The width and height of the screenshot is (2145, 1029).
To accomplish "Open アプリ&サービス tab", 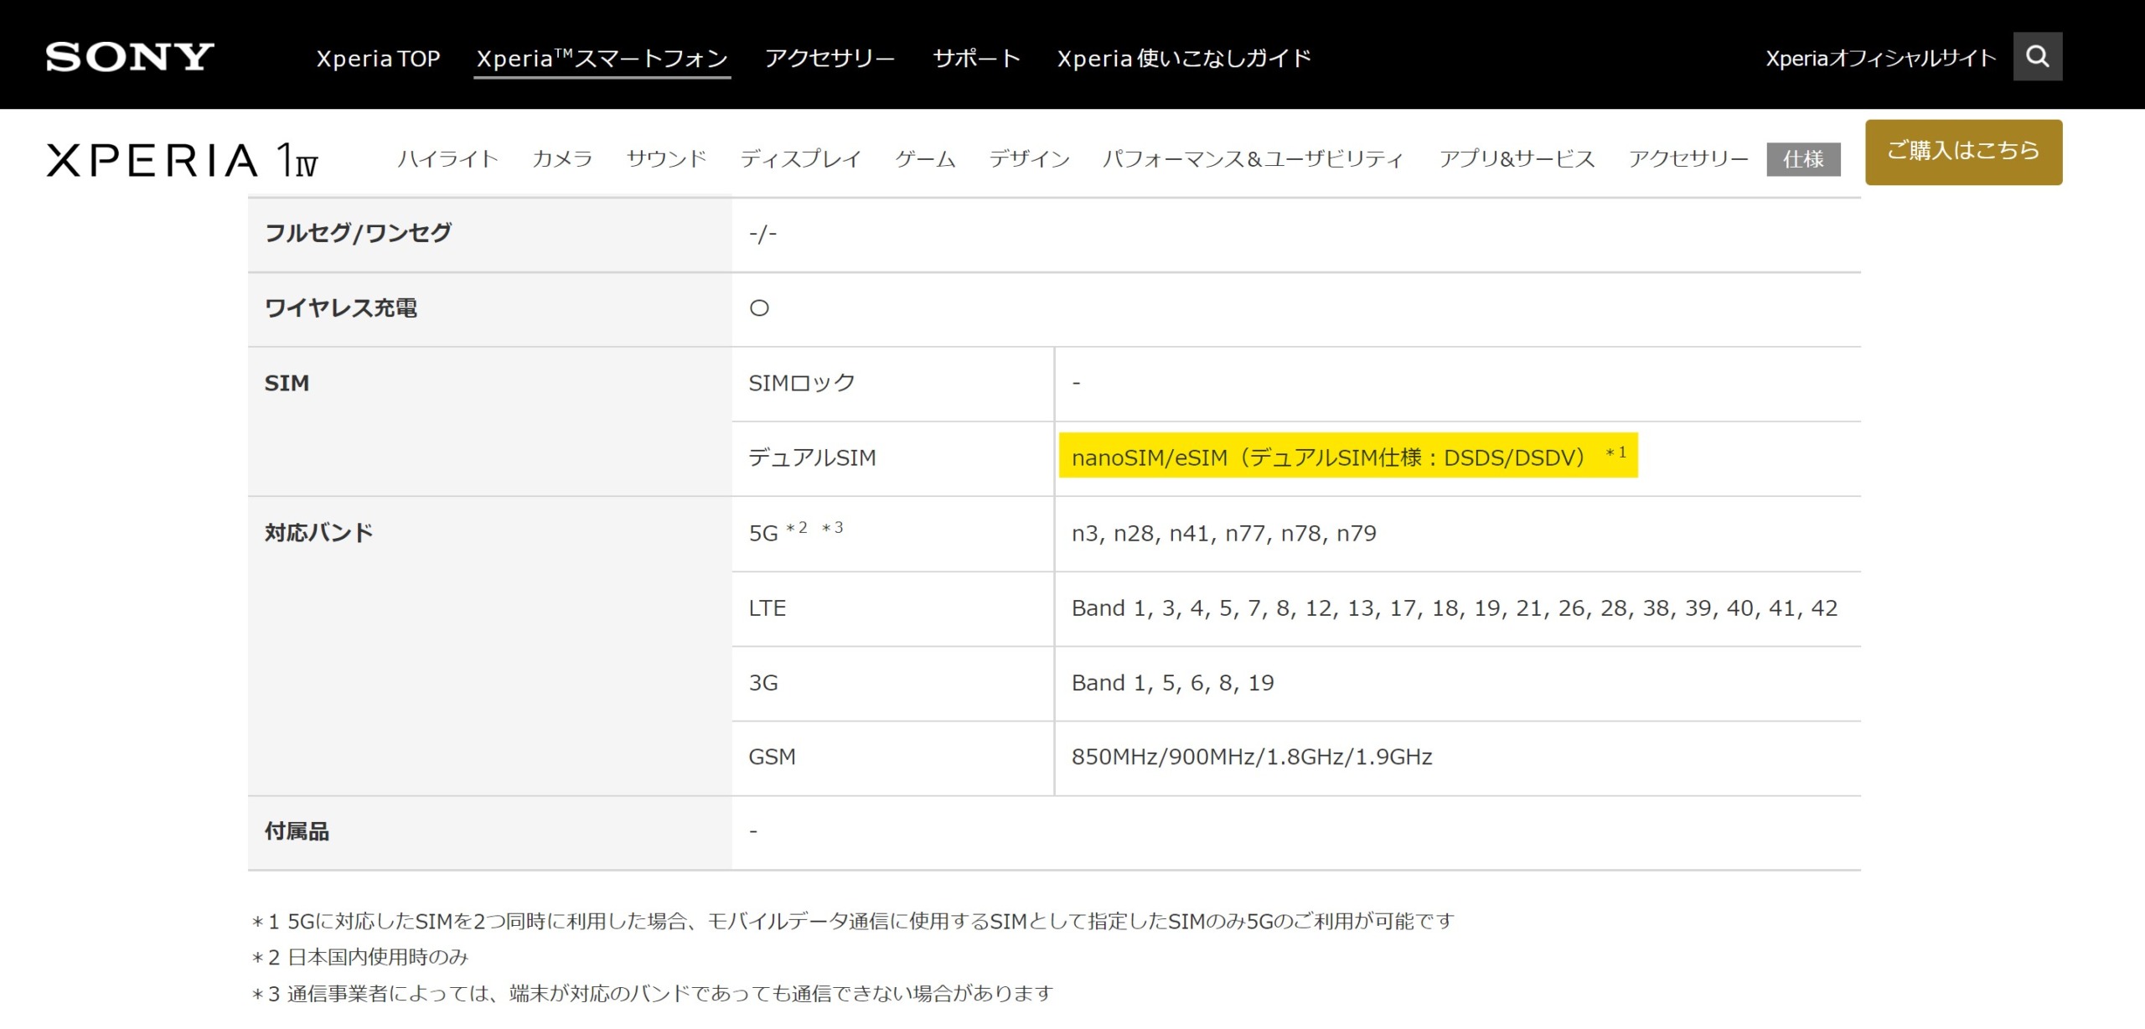I will [1517, 159].
